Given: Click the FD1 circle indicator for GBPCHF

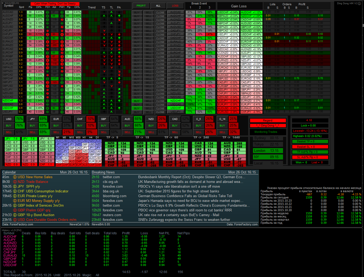Looking at the screenshot, I should 47,79.
